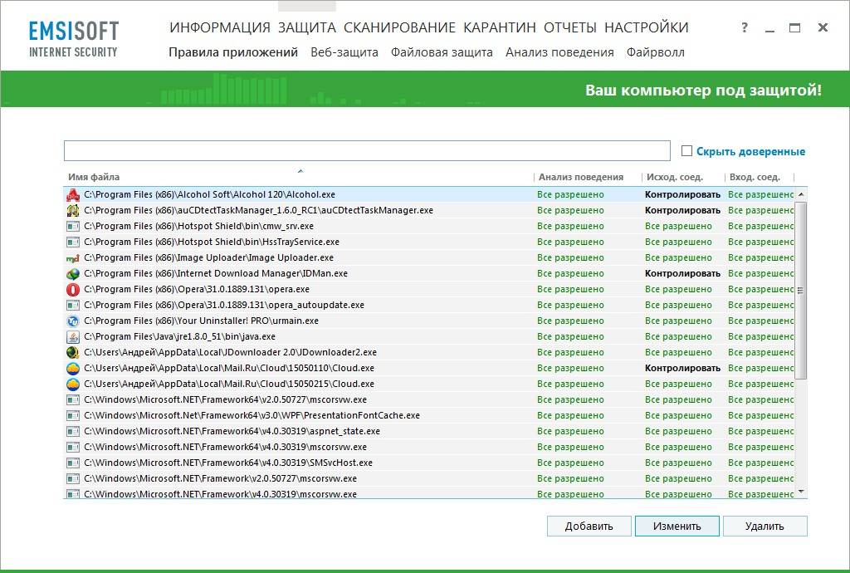Open the ИНФОРМАЦИЯ menu

click(219, 27)
